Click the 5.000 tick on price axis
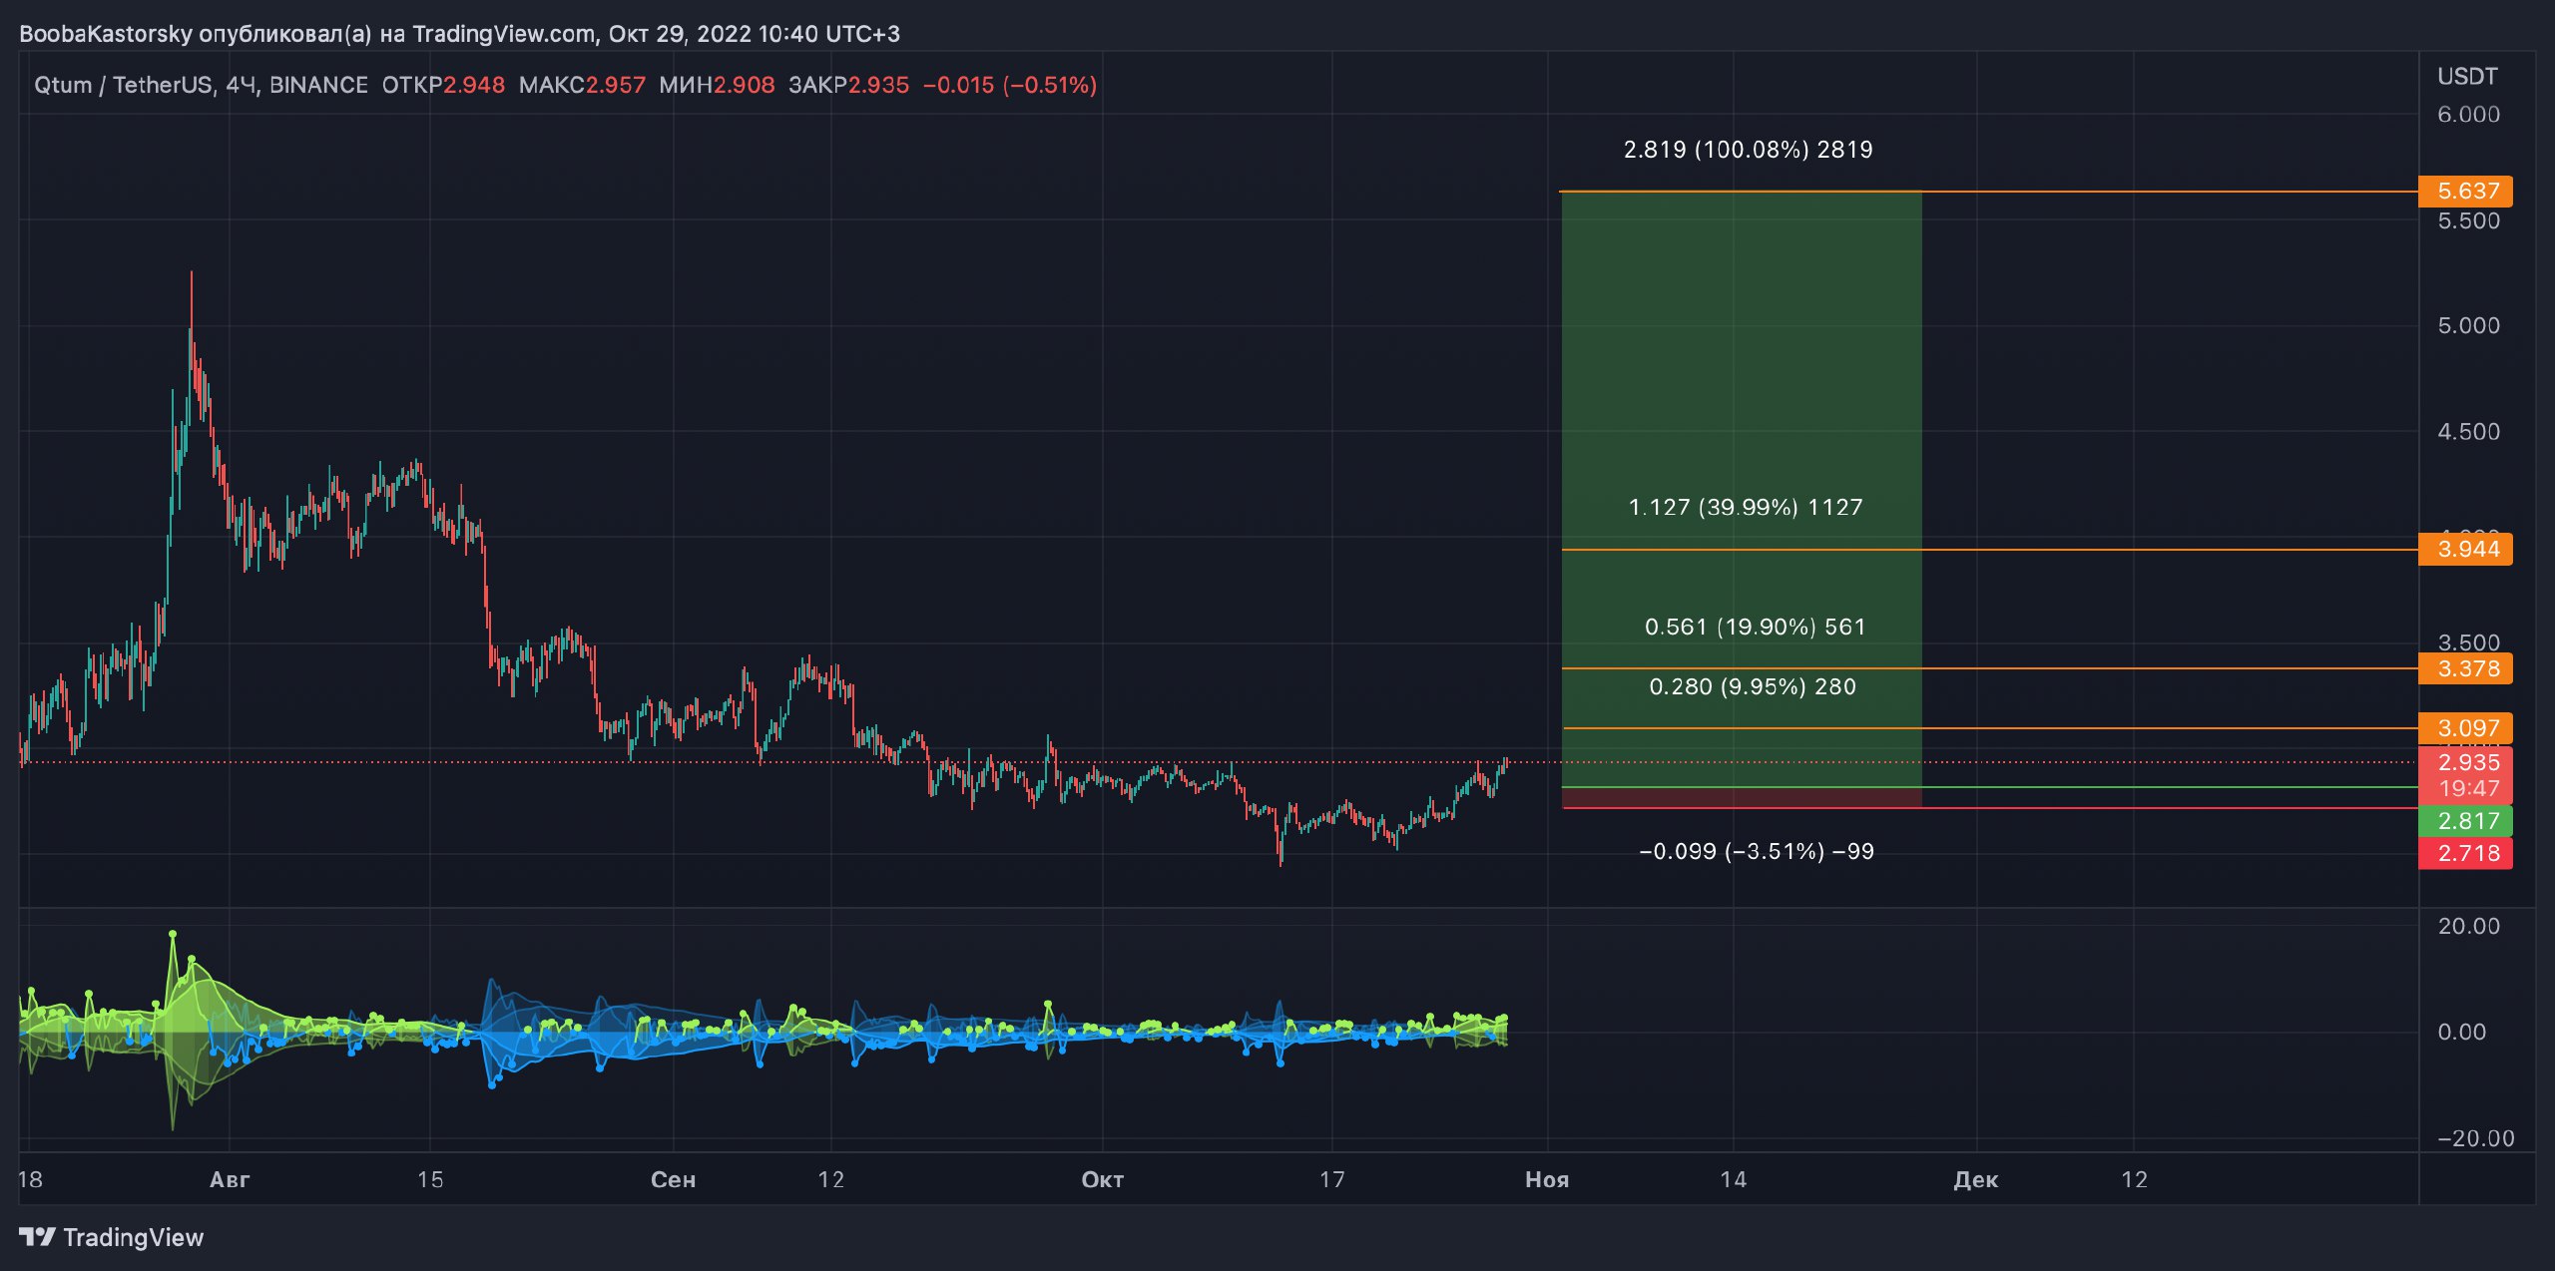2555x1271 pixels. [x=2468, y=325]
